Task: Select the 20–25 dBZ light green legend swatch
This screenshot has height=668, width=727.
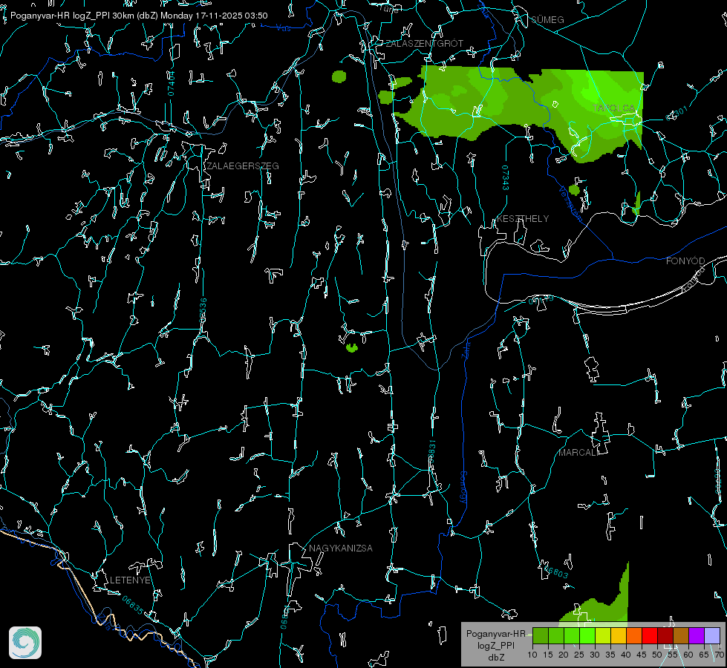Action: pyautogui.click(x=572, y=635)
